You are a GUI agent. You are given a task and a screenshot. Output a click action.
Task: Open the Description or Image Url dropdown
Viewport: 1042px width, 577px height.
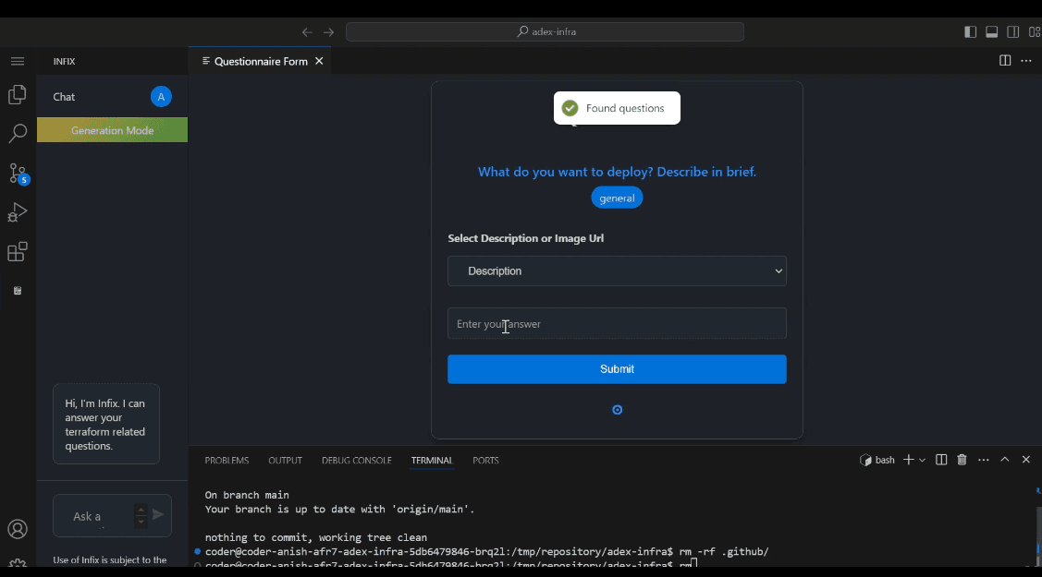pyautogui.click(x=617, y=270)
